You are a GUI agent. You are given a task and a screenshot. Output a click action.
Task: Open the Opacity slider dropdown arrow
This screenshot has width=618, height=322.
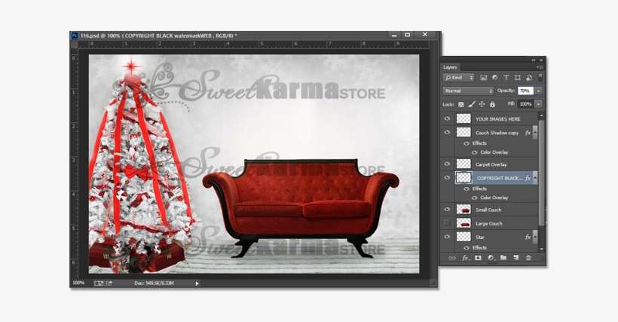(x=538, y=90)
